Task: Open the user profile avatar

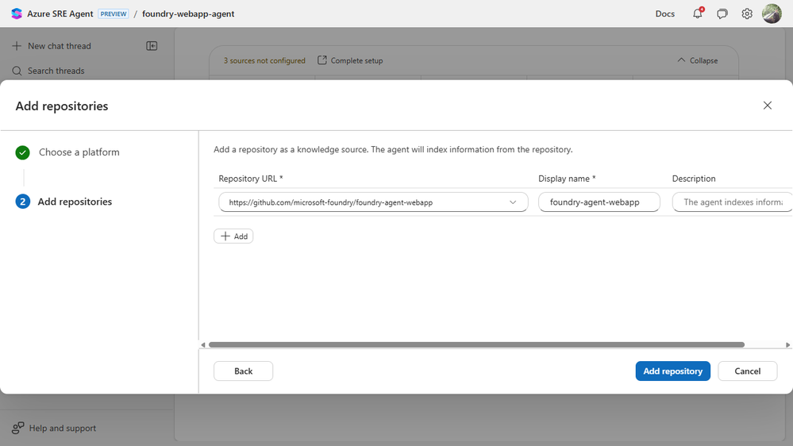Action: pyautogui.click(x=772, y=13)
